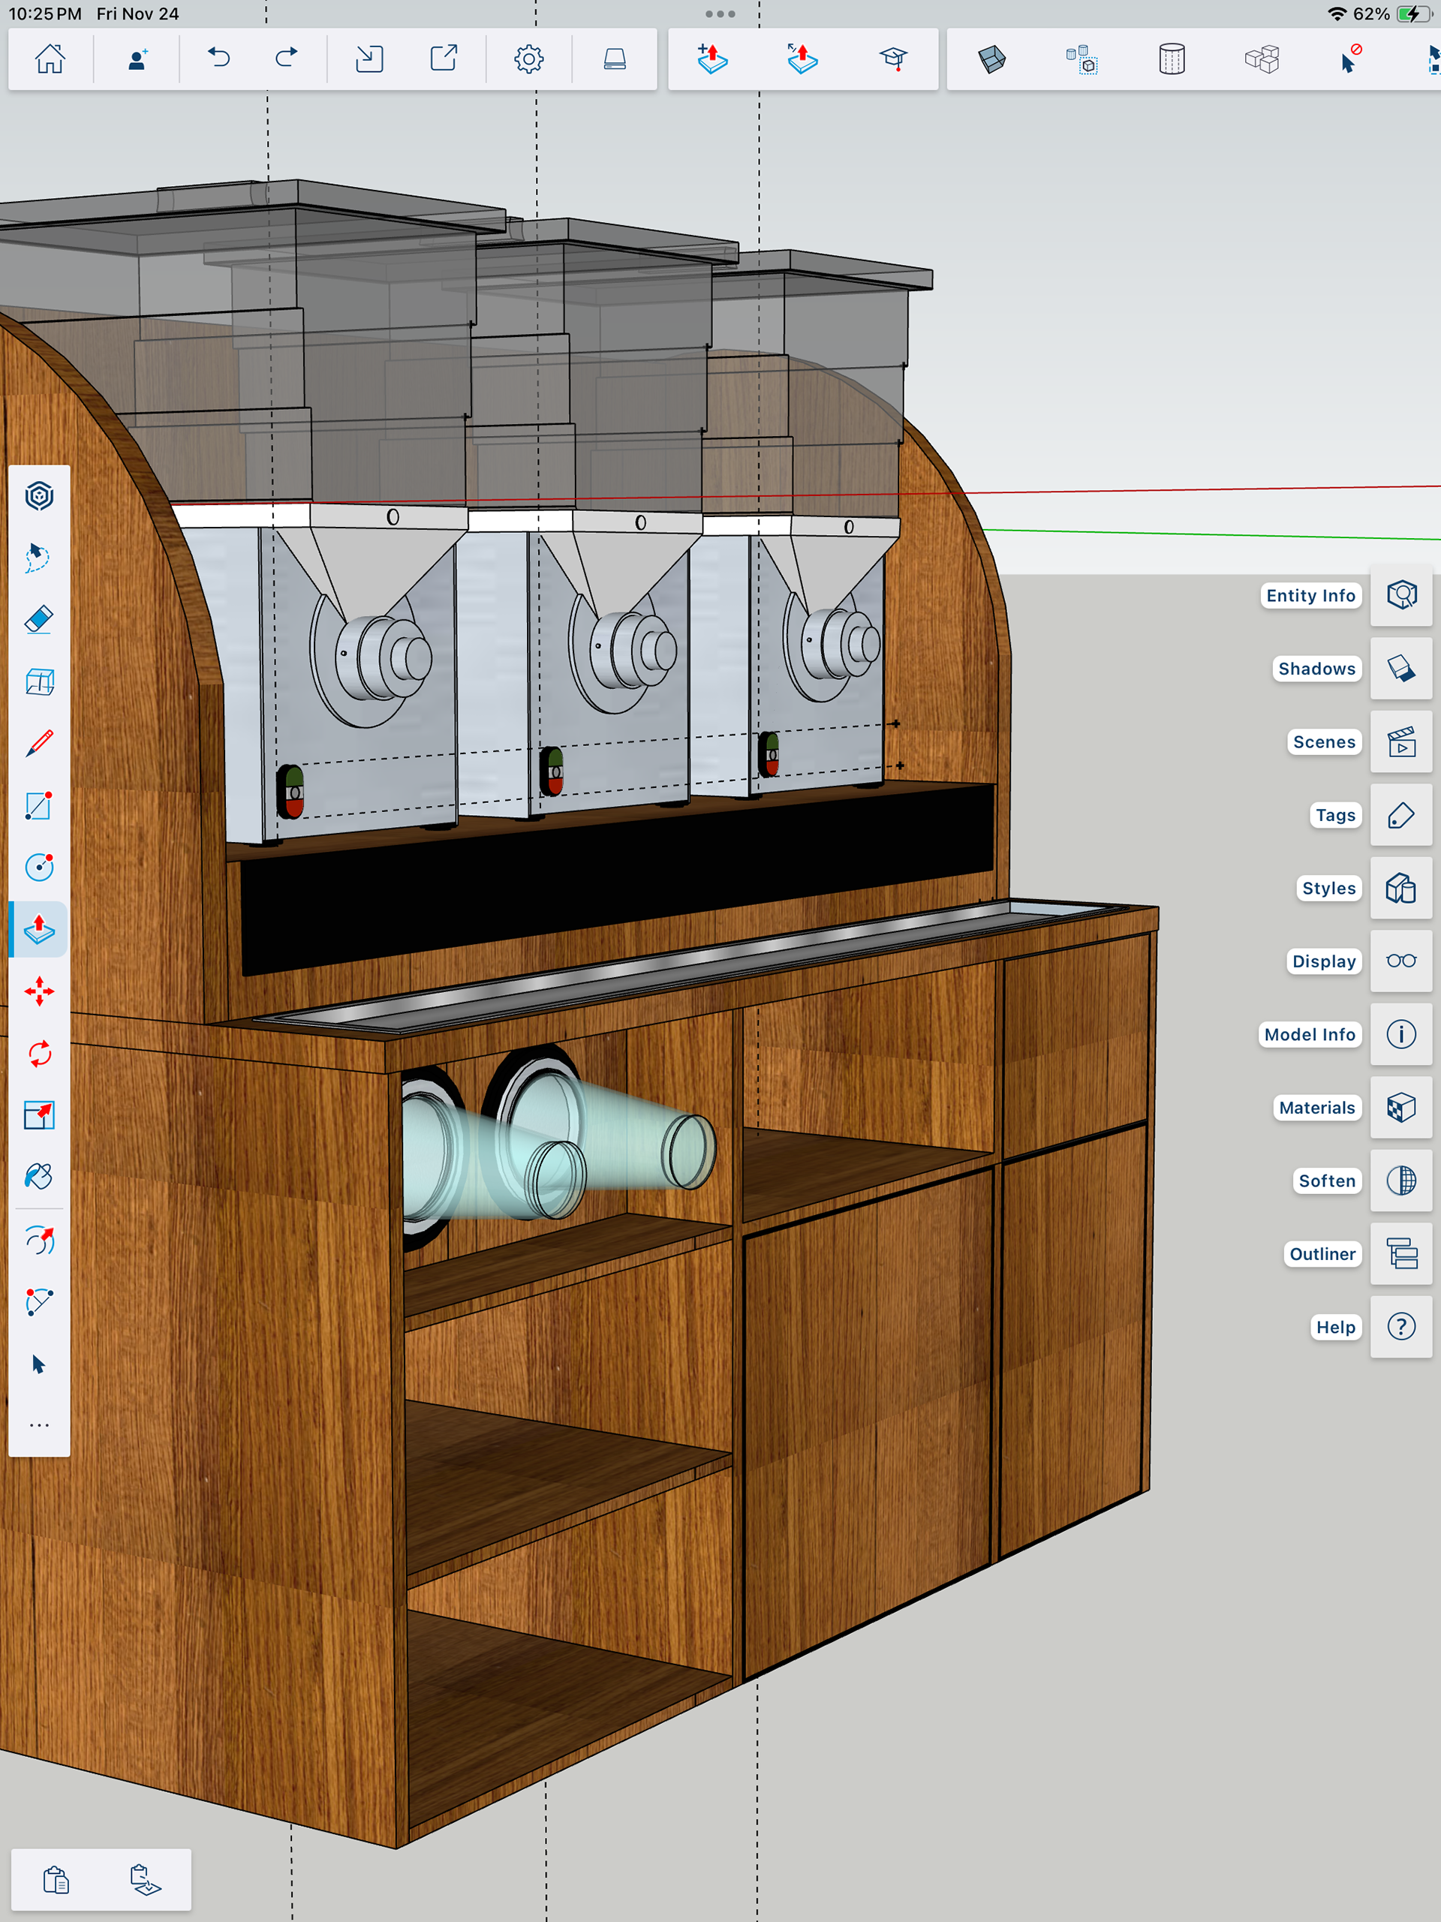Open the Shadows panel

[1400, 668]
